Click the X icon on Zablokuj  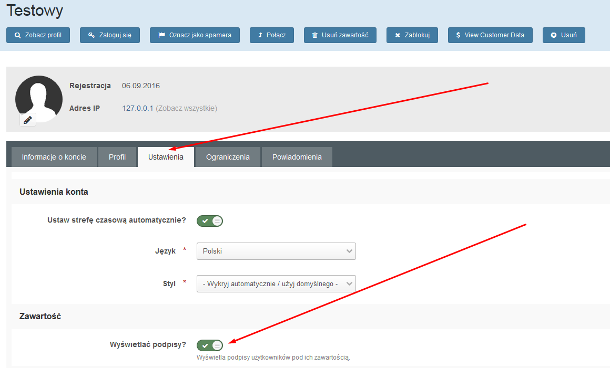click(x=397, y=35)
